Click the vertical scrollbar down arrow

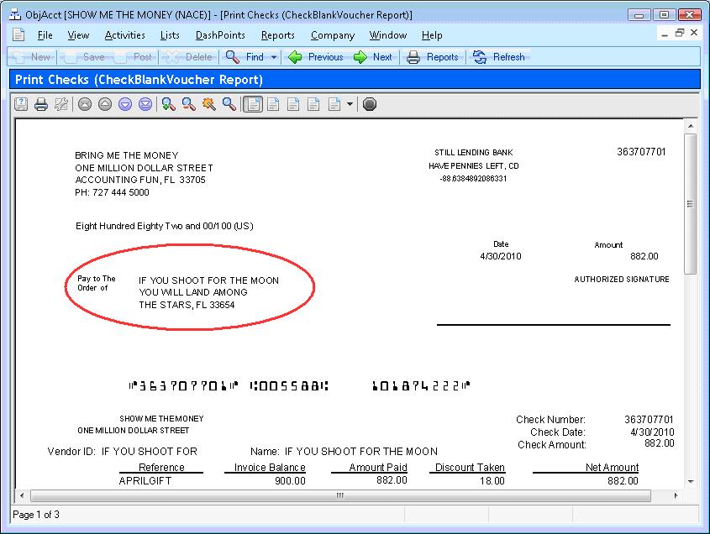pos(691,482)
